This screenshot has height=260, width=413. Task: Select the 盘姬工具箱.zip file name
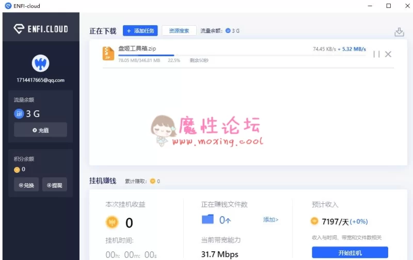(x=137, y=48)
